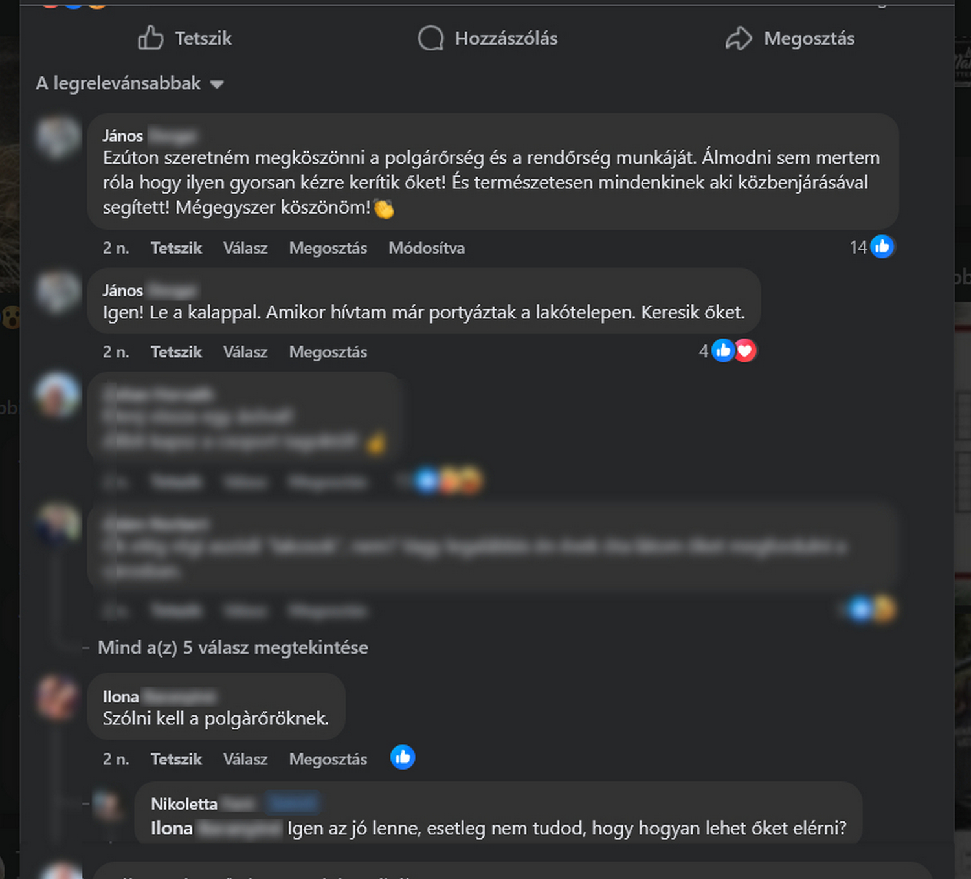Open Ilona's profile avatar
Screen dimensions: 971x879
[58, 697]
